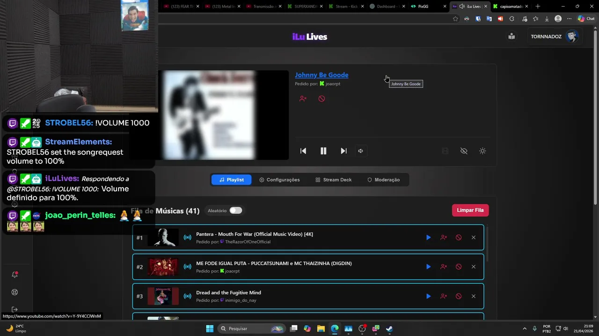Open File Explorer from the taskbar
Viewport: 599px width, 336px height.
[x=321, y=329]
